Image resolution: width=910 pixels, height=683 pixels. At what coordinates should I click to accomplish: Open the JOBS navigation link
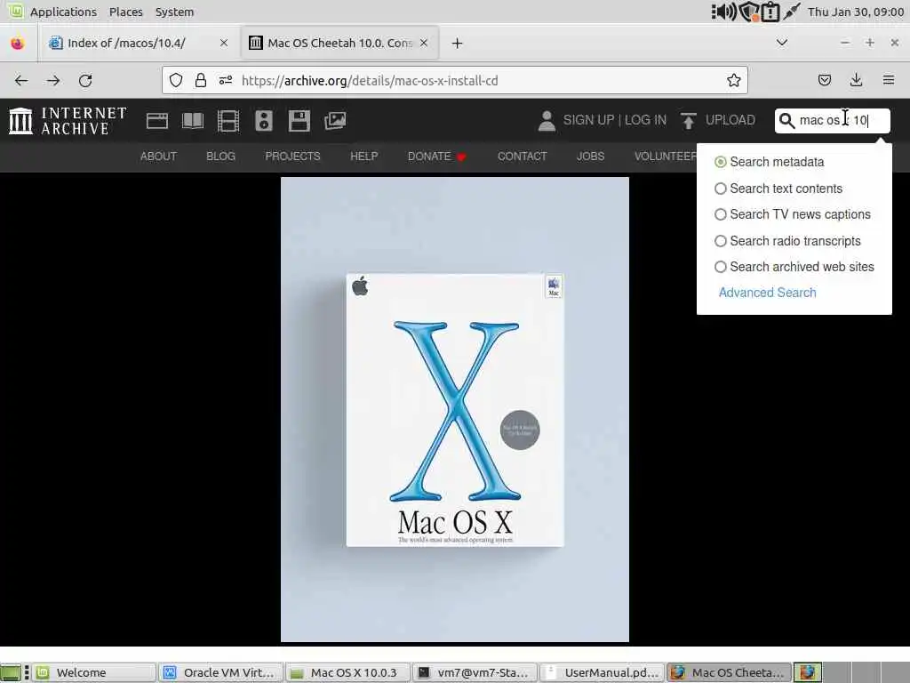(x=590, y=157)
